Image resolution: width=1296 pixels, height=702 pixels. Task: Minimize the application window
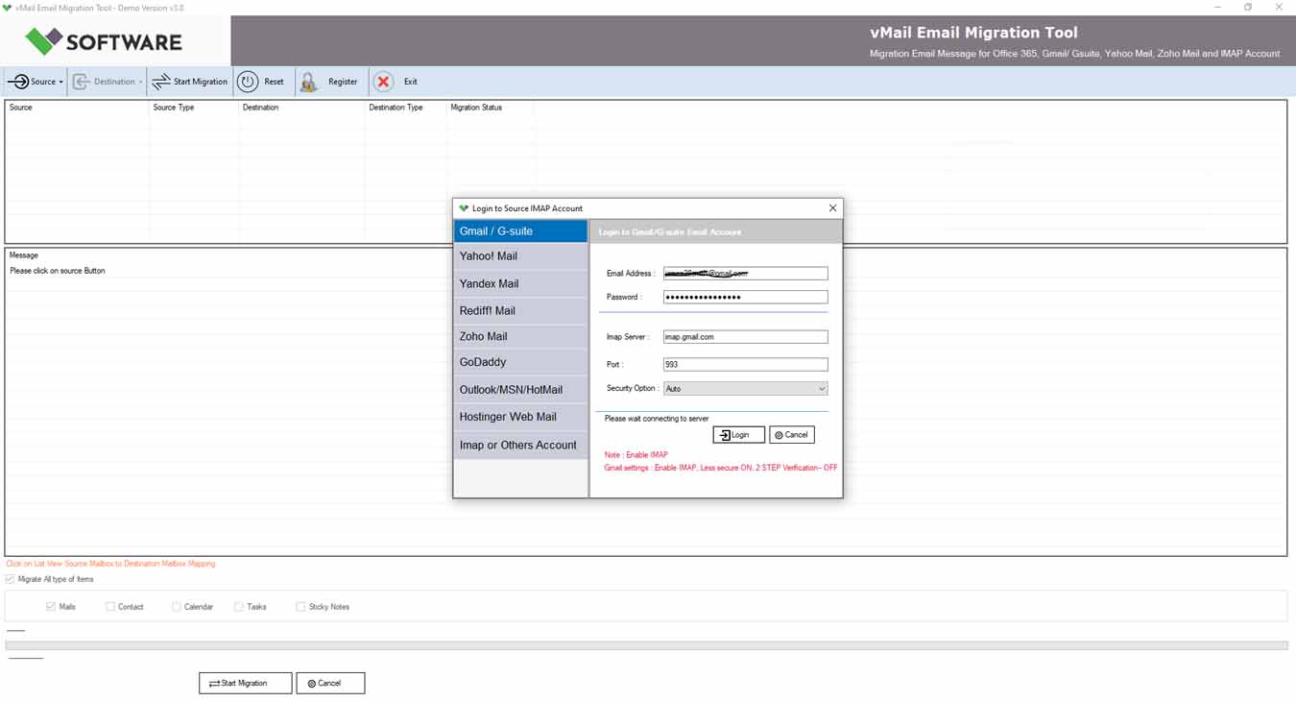(1217, 7)
